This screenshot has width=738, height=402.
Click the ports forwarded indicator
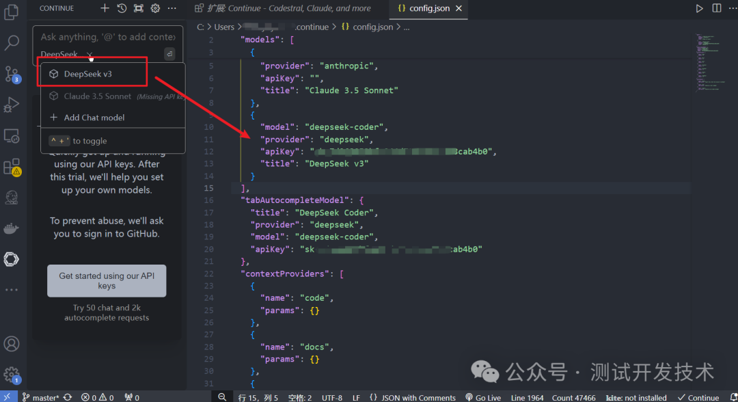pos(132,397)
